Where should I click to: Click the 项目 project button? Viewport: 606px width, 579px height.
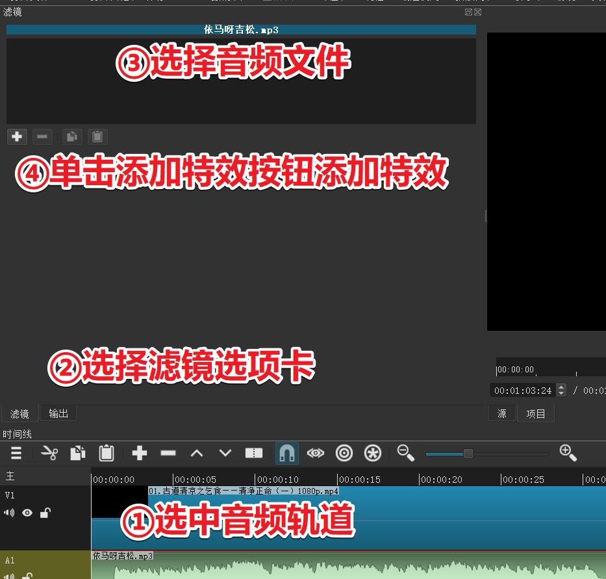[535, 413]
